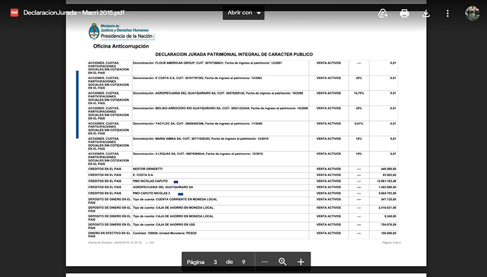Reset zoom using the magnifier icon
Viewport: 487px width, 277px height.
282,262
